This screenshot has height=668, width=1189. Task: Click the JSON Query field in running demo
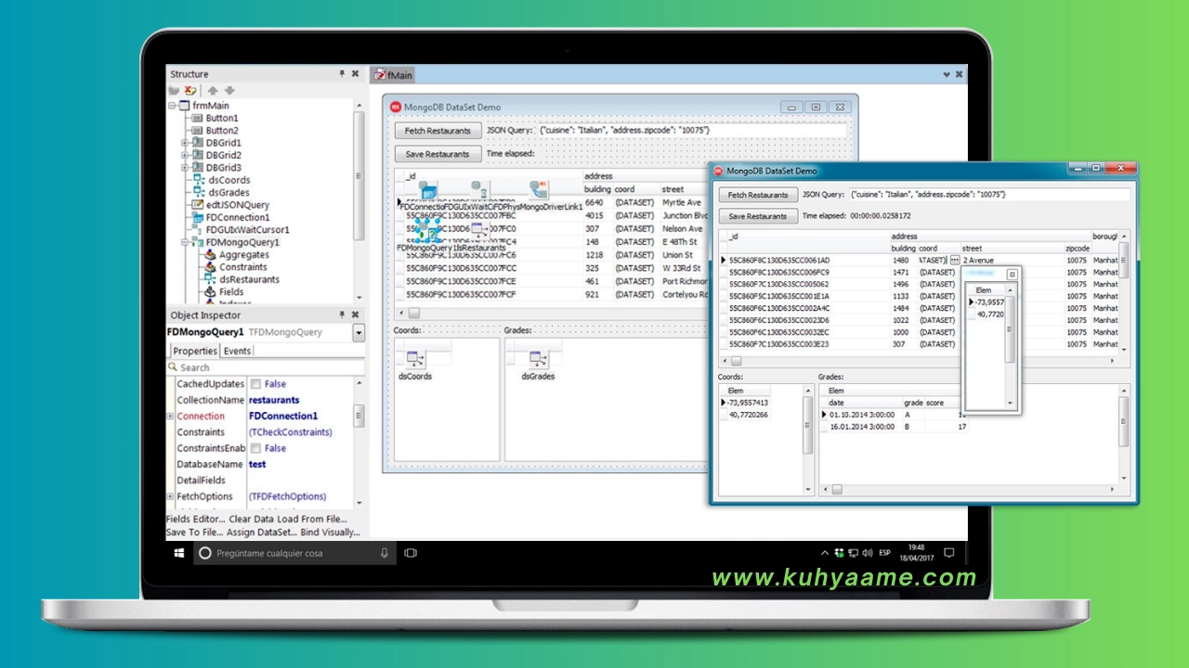989,195
